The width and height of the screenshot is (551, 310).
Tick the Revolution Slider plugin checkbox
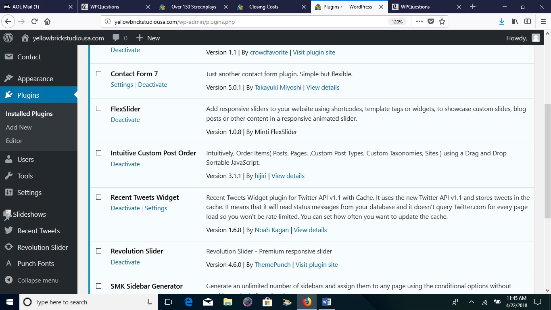click(98, 251)
